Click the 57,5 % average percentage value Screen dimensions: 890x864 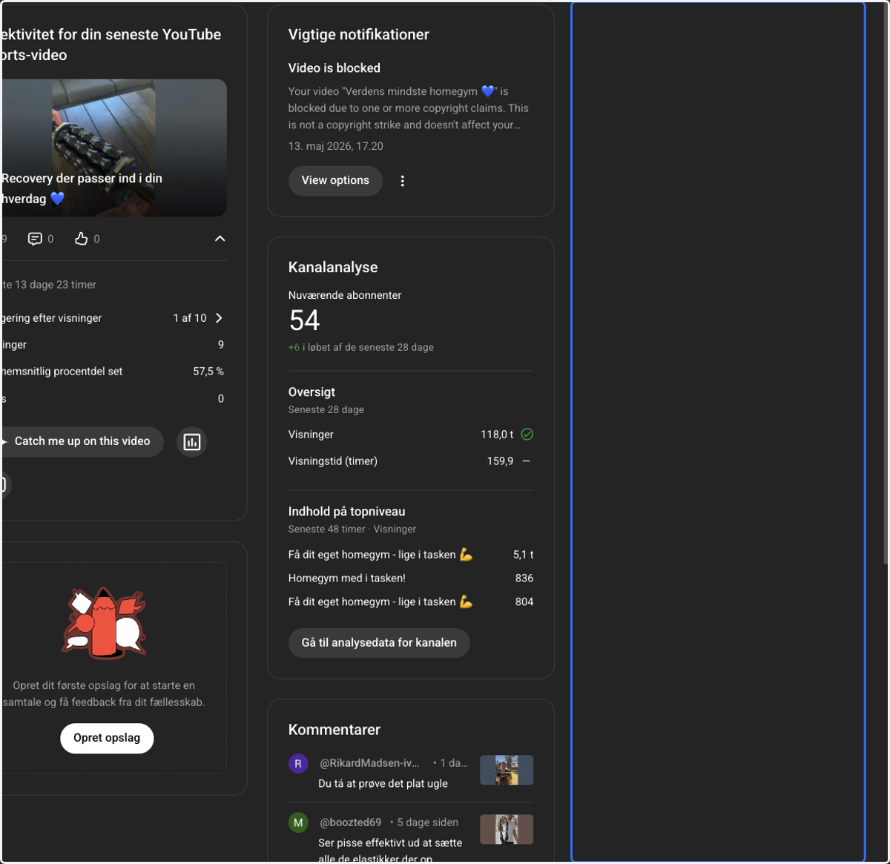pos(208,372)
